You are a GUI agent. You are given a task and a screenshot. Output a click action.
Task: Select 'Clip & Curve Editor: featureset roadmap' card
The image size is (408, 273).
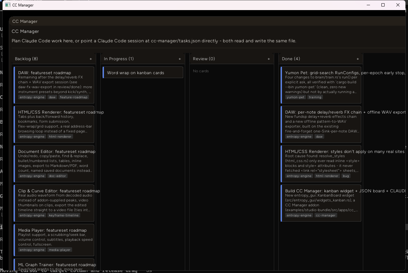tap(54, 203)
